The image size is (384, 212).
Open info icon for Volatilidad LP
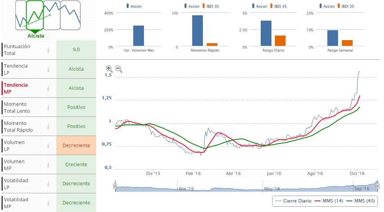coord(48,184)
